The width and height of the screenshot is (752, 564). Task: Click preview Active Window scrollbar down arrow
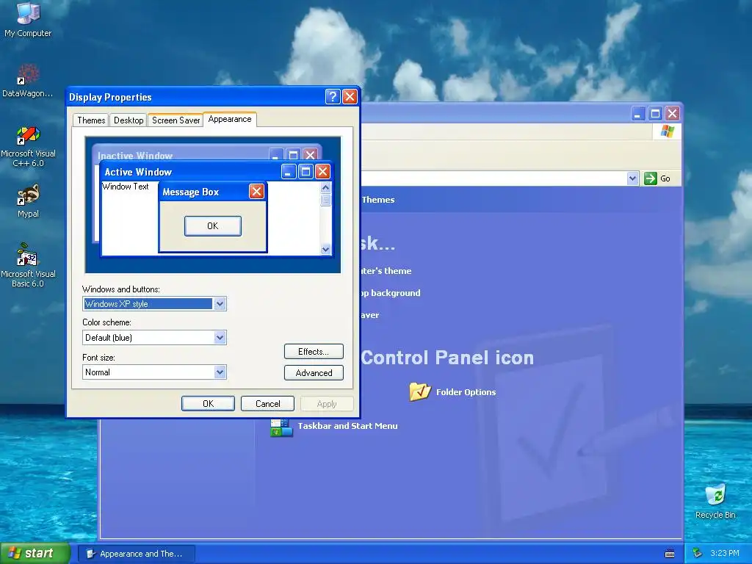tap(325, 249)
